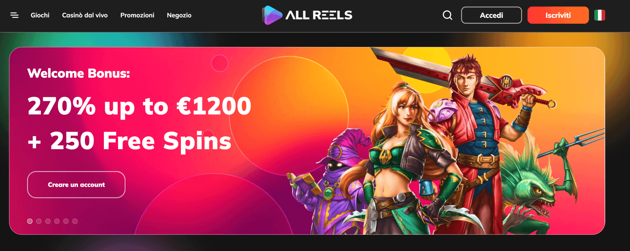Select the first carousel dot

pos(30,221)
